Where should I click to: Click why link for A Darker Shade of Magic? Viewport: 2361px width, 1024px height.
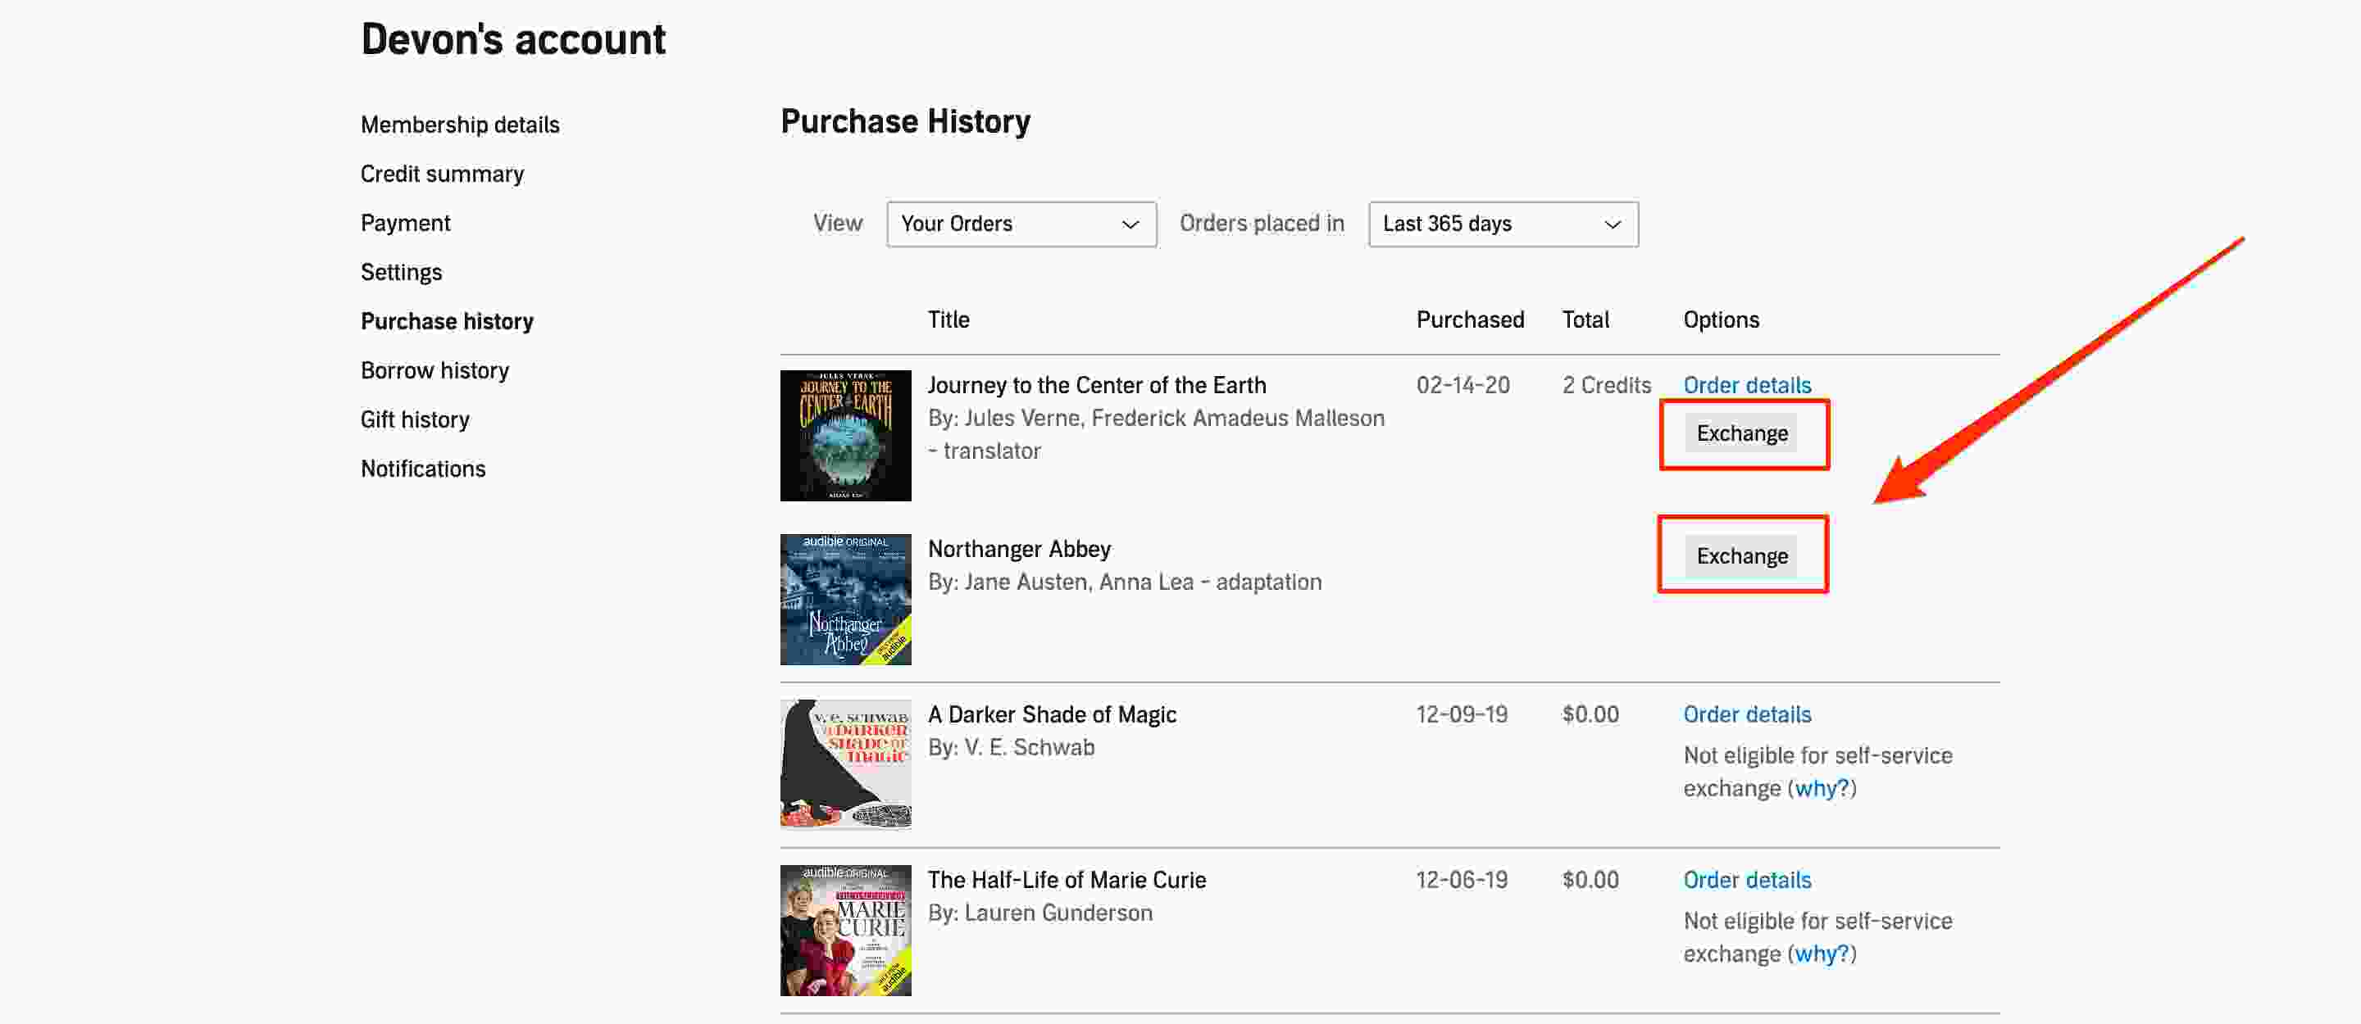click(x=1817, y=788)
